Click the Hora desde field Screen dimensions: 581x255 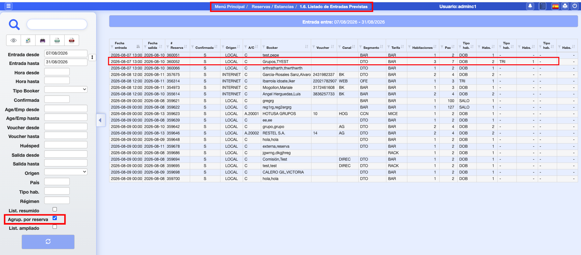click(x=57, y=72)
